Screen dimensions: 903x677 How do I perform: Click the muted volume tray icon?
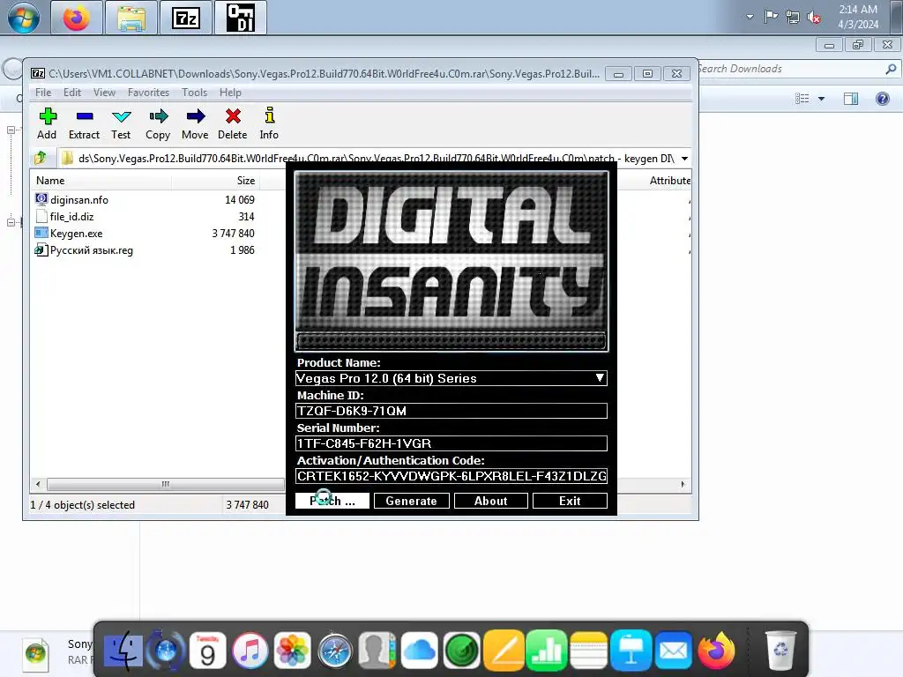pos(814,18)
